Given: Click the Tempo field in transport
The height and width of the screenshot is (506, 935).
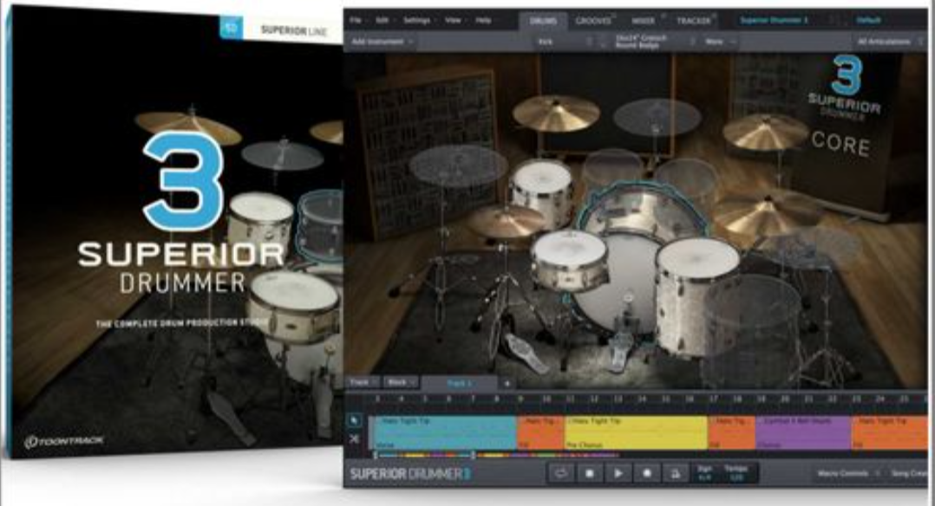Looking at the screenshot, I should [736, 473].
